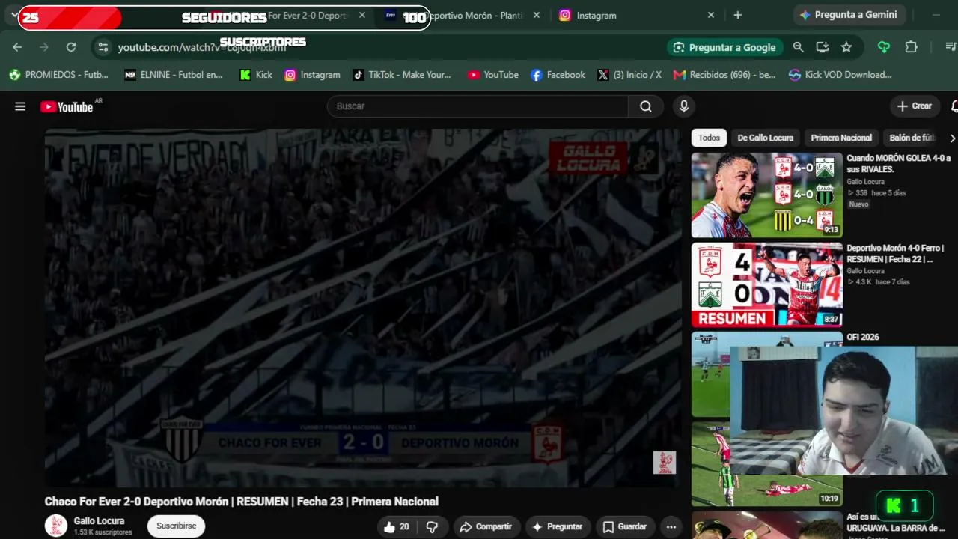958x539 pixels.
Task: Open a new browser tab
Action: pos(738,15)
